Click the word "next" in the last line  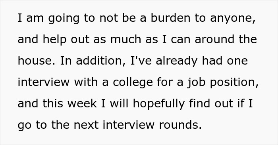coord(86,125)
